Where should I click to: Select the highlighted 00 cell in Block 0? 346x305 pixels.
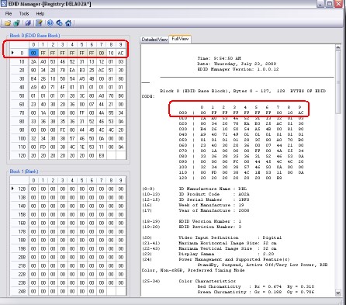pyautogui.click(x=33, y=53)
